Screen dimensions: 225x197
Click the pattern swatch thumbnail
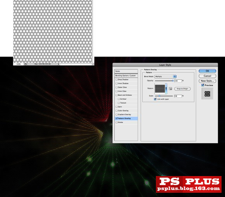(160, 89)
